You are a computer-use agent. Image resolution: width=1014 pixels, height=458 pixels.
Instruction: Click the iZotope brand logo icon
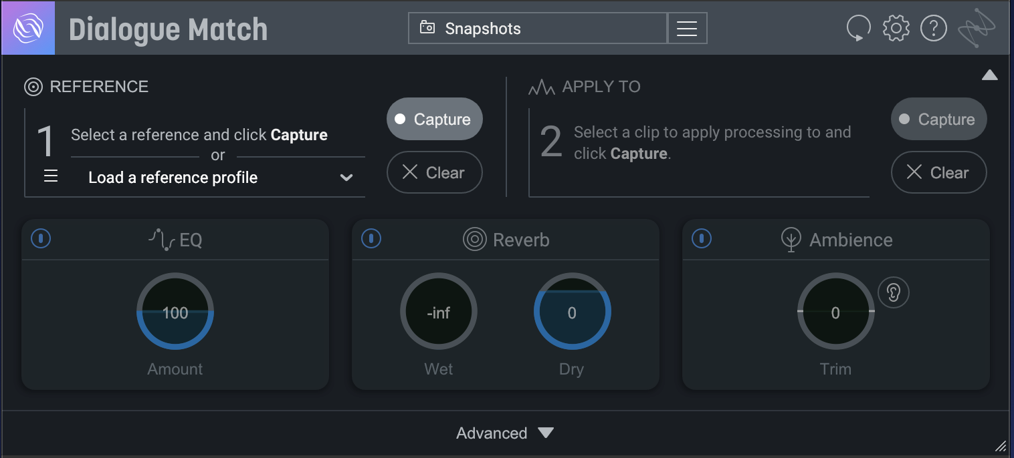click(977, 28)
